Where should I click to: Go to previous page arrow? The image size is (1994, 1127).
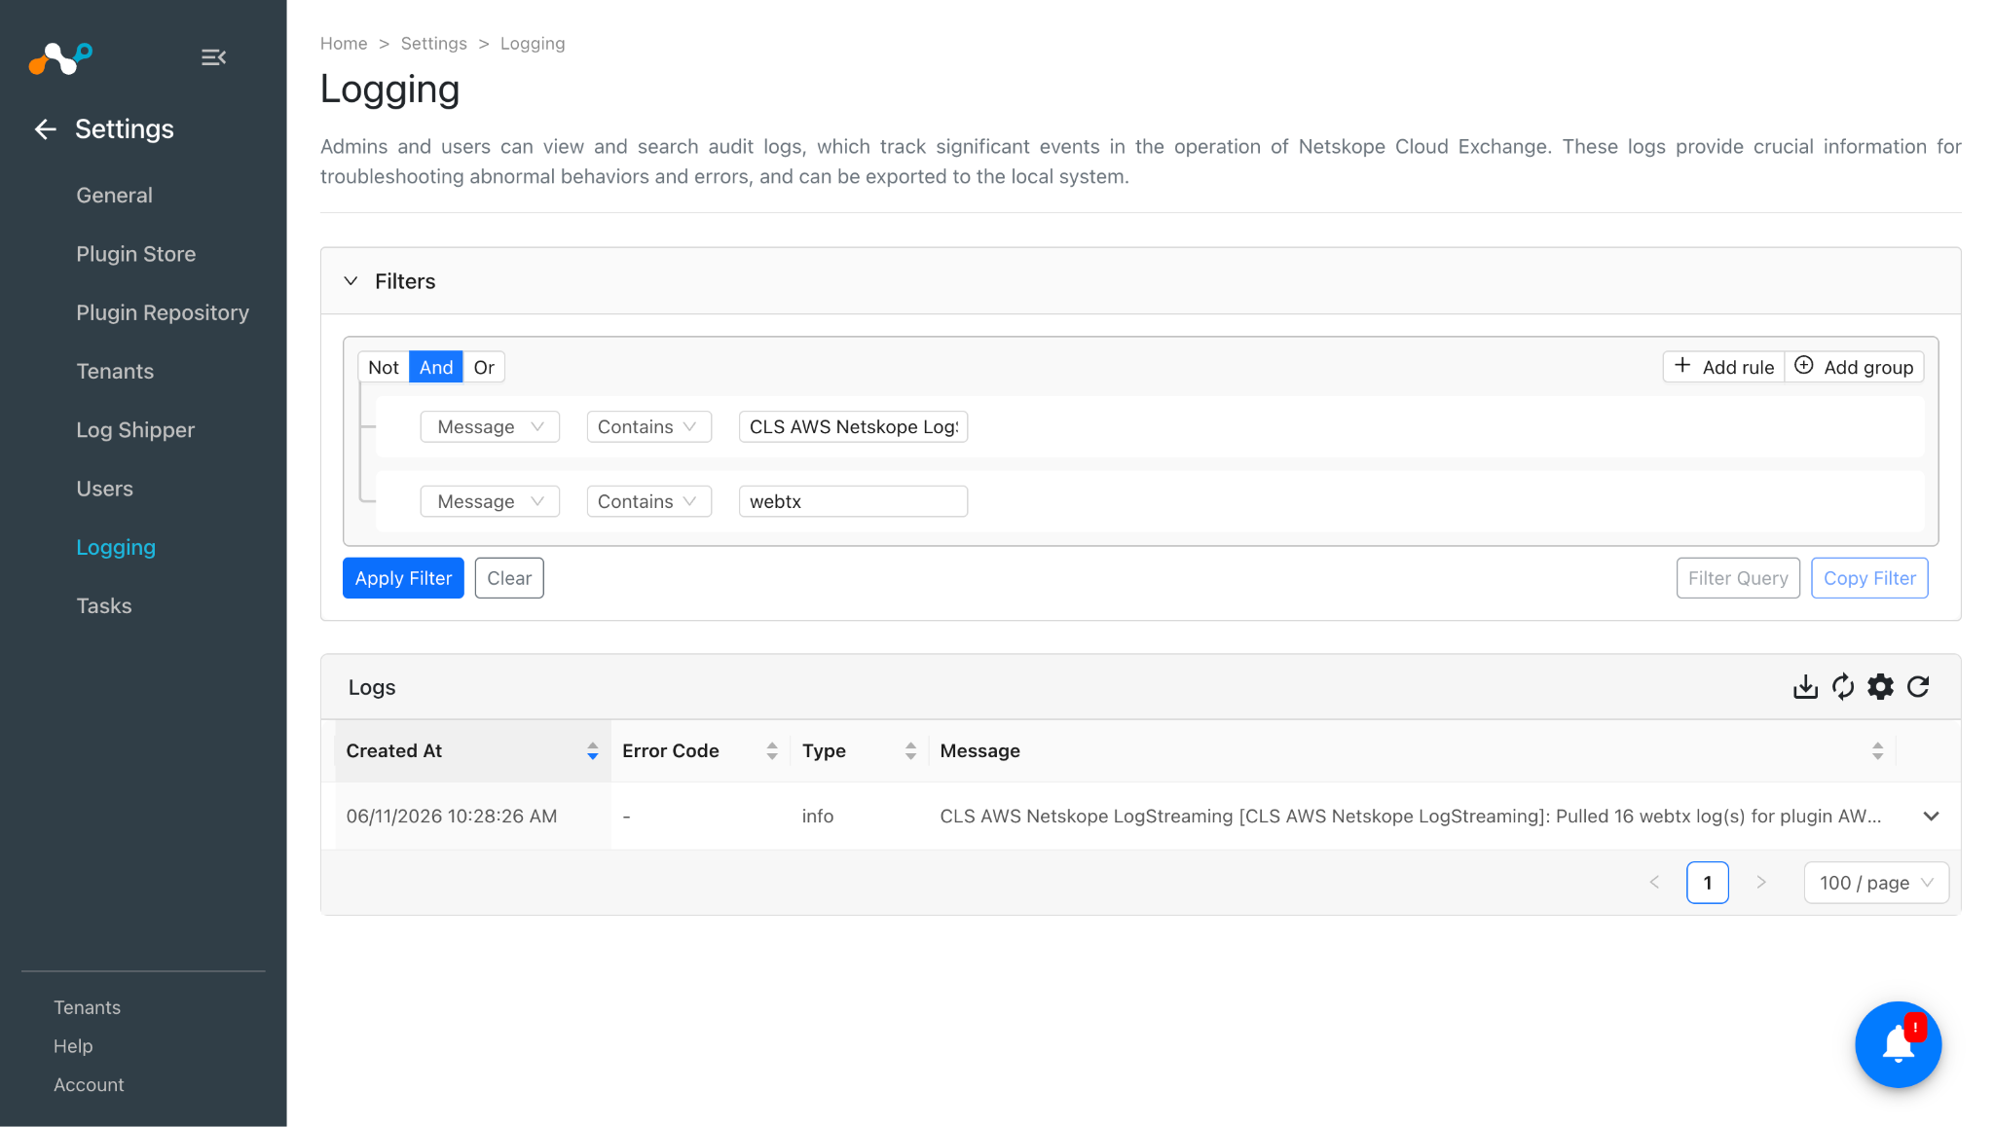(1654, 883)
